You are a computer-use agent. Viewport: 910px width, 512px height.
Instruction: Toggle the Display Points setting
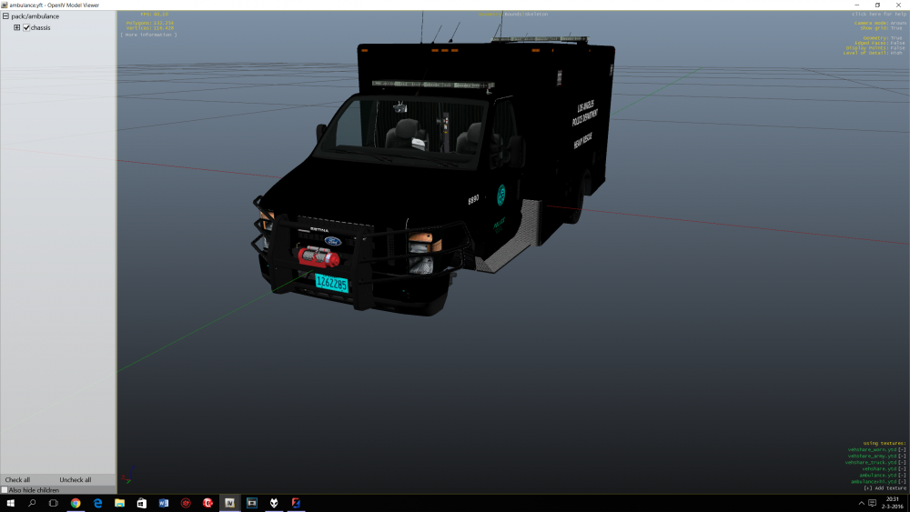875,48
